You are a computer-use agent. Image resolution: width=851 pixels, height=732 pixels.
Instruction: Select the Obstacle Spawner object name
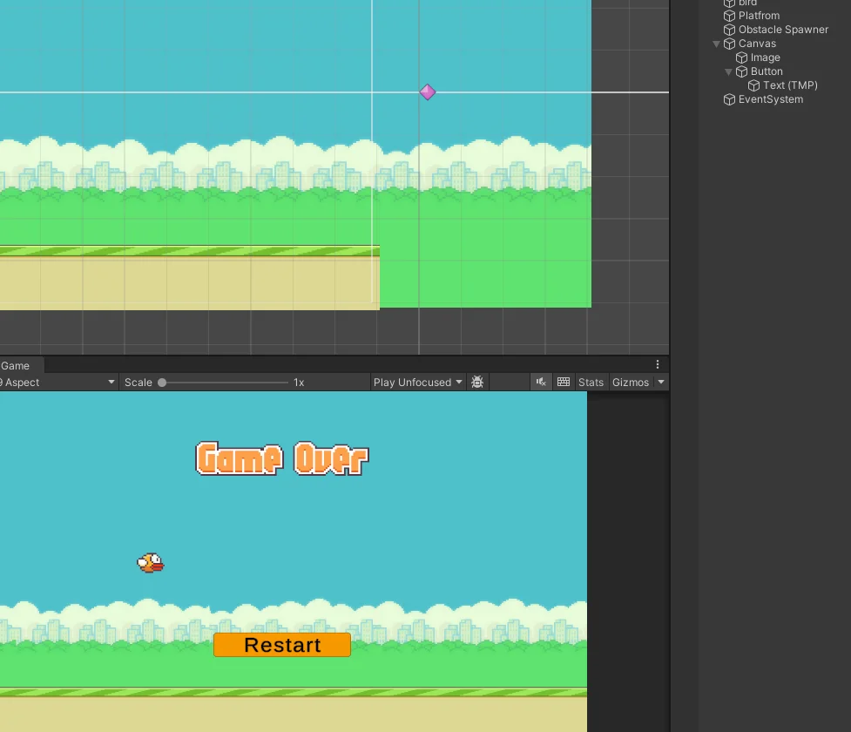783,30
